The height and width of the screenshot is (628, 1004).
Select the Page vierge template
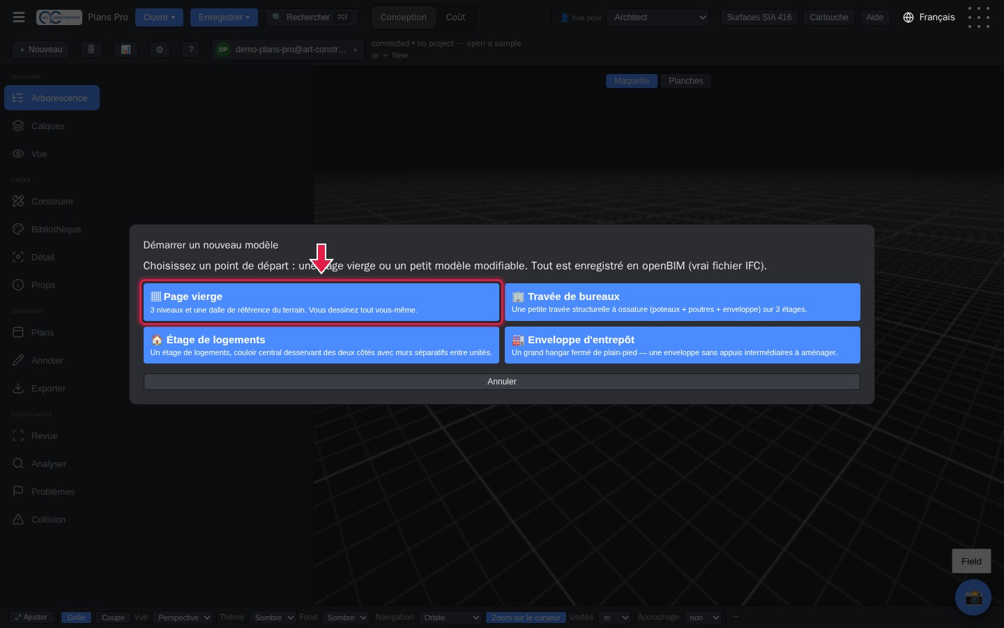[321, 302]
